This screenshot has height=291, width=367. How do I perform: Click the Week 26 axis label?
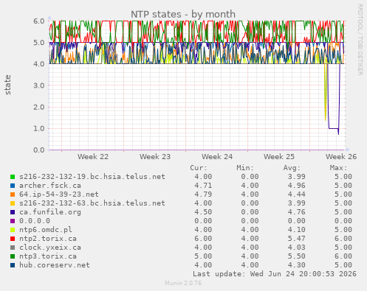click(x=341, y=157)
